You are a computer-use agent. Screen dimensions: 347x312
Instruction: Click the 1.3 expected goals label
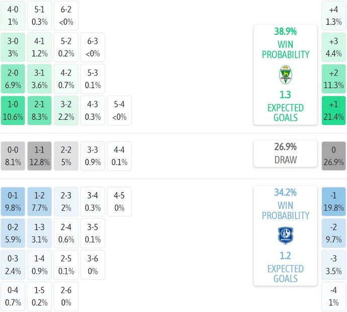285,95
